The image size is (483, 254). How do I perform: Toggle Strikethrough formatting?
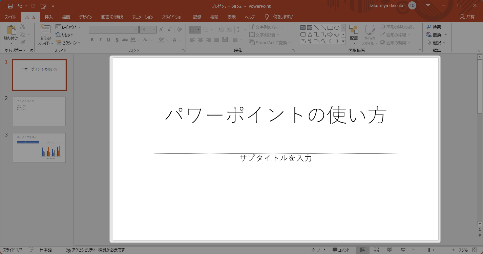pos(125,40)
